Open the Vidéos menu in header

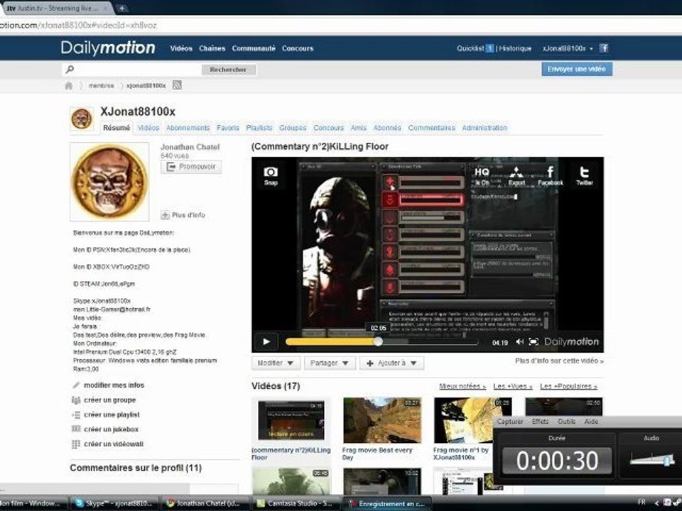coord(181,48)
